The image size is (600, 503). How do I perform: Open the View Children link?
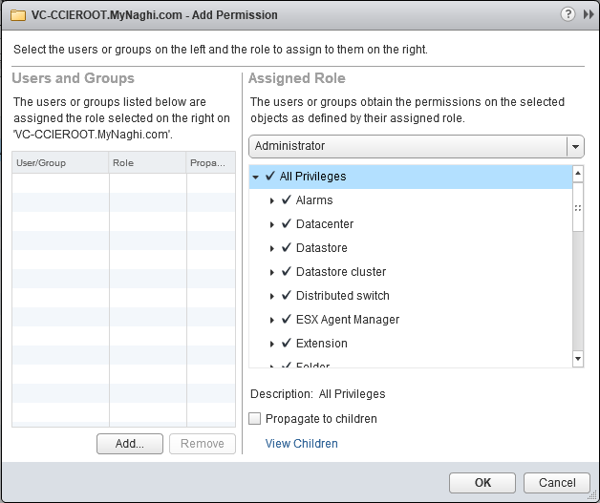301,444
